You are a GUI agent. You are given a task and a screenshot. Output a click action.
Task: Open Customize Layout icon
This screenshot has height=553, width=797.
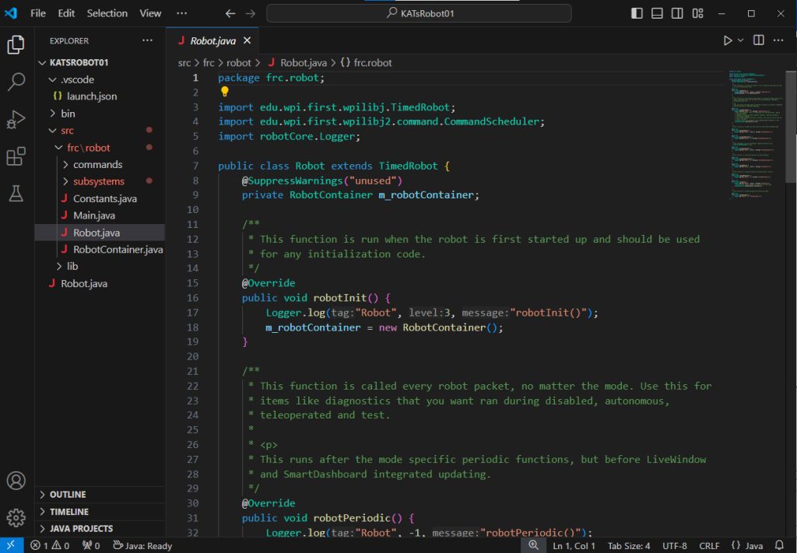[698, 14]
